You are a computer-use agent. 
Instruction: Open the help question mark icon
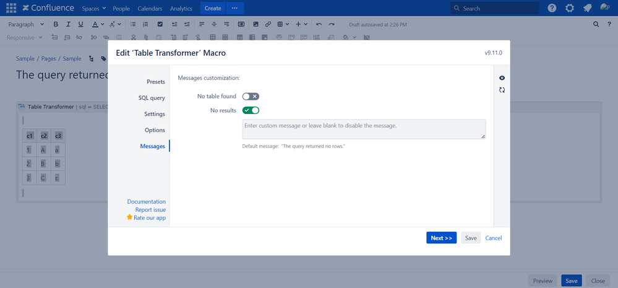pos(552,8)
